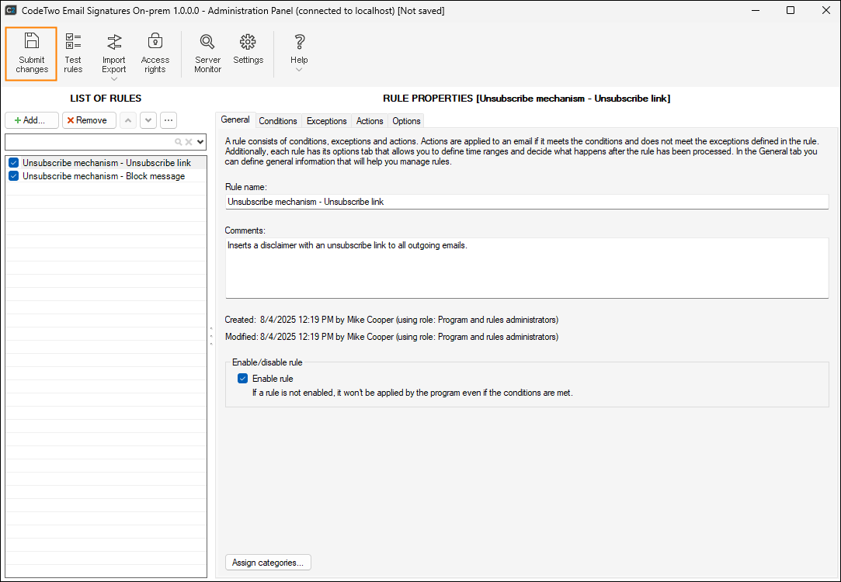This screenshot has height=582, width=841.
Task: Launch the Server Monitor
Action: (207, 54)
